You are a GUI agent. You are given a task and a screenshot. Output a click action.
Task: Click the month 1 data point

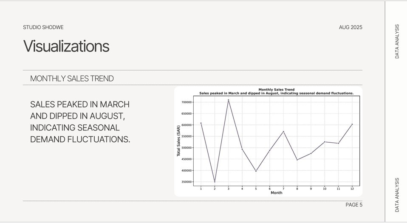(x=201, y=123)
